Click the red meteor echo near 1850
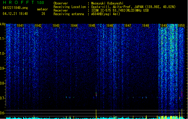This screenshot has height=119, width=188. (182, 93)
